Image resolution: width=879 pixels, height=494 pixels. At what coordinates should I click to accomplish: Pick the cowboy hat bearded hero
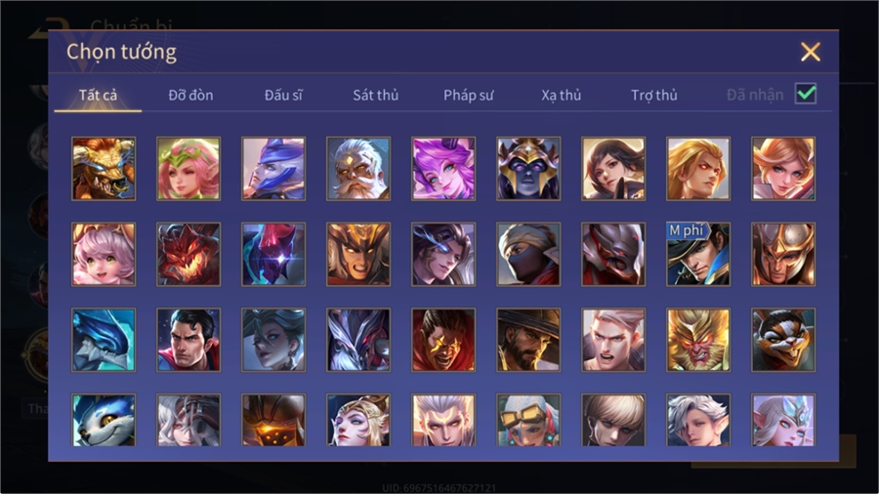point(528,340)
